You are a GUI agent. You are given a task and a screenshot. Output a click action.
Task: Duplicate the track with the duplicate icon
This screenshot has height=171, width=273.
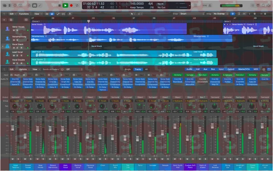(x=11, y=20)
